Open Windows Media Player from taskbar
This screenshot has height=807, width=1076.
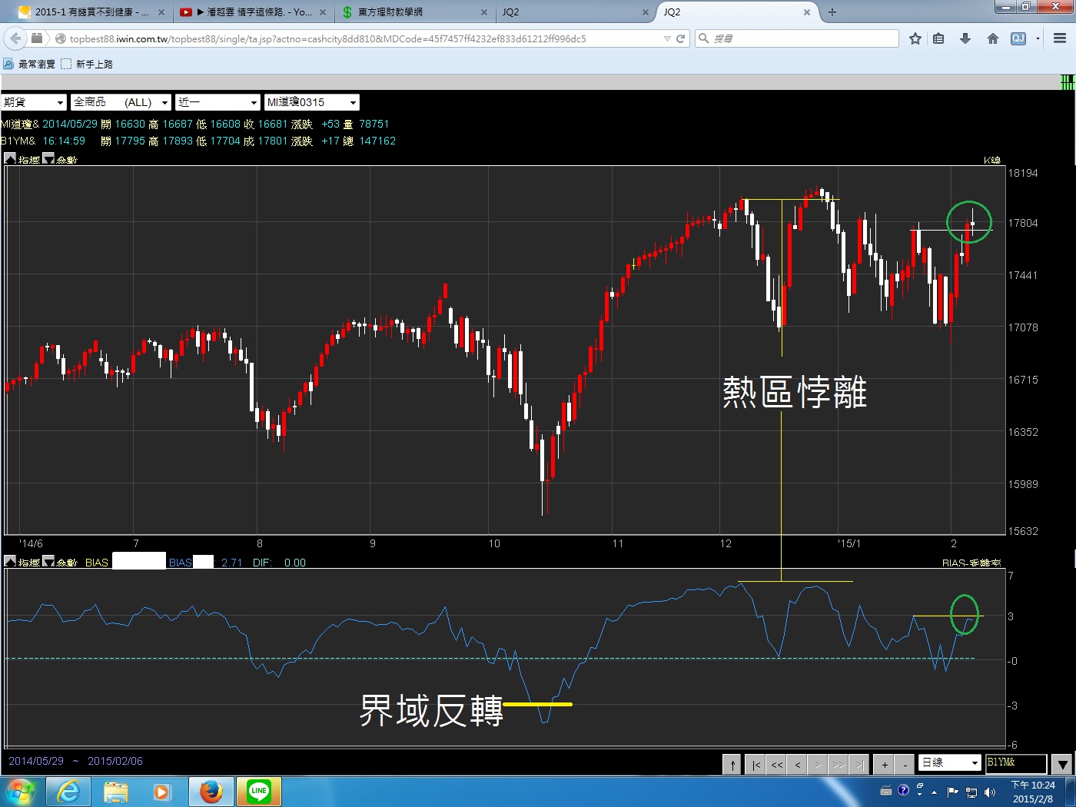tap(162, 792)
